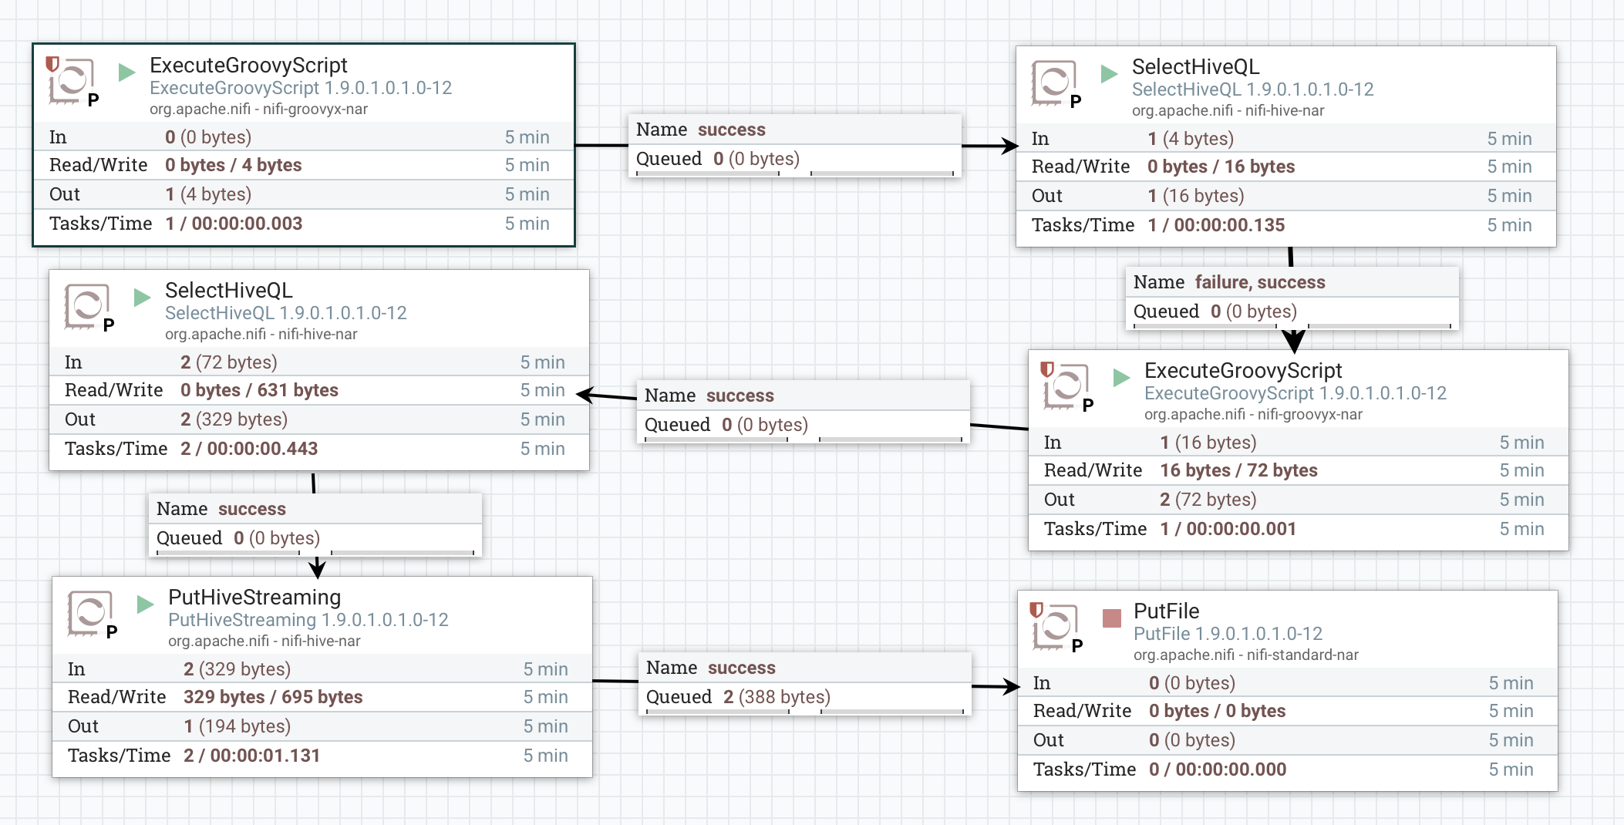Image resolution: width=1624 pixels, height=825 pixels.
Task: Click 'org.apache.nifi - nifi-standard-nar' bundle text
Action: click(1246, 655)
